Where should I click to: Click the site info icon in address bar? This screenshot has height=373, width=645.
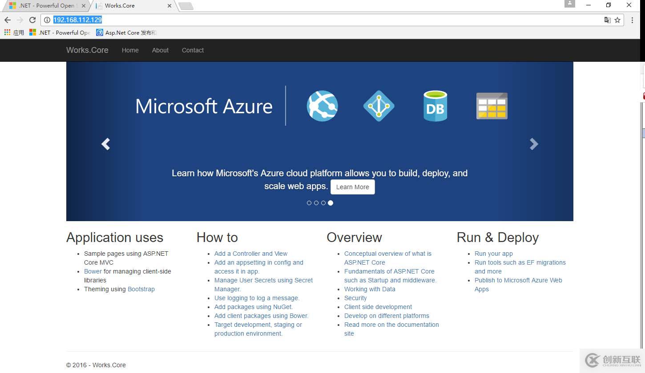tap(47, 20)
